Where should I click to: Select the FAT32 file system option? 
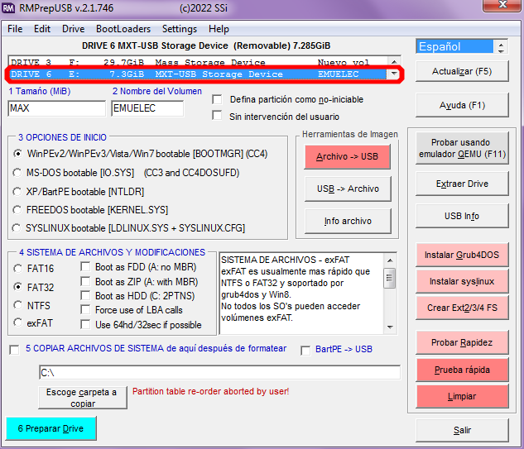pyautogui.click(x=17, y=287)
